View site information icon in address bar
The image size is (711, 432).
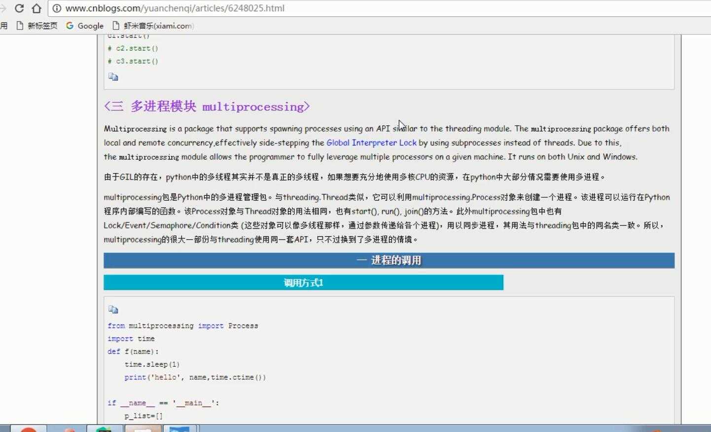click(x=57, y=8)
